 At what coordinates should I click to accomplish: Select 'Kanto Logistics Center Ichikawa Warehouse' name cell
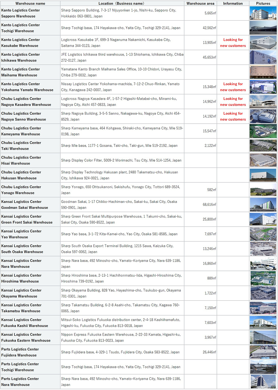point(30,57)
